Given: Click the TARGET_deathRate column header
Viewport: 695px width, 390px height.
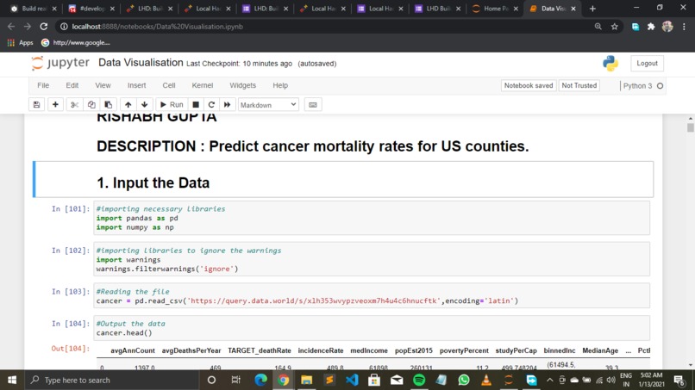Looking at the screenshot, I should tap(260, 350).
